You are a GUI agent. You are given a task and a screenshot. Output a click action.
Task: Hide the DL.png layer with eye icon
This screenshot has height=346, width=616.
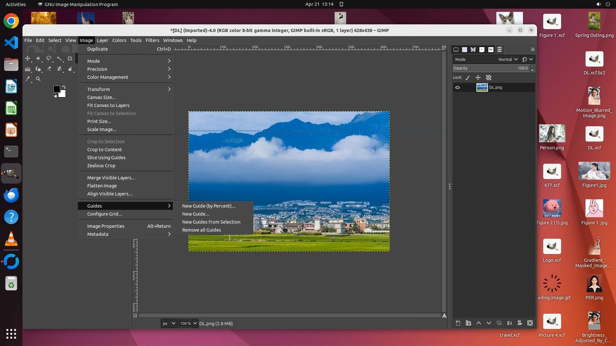458,87
